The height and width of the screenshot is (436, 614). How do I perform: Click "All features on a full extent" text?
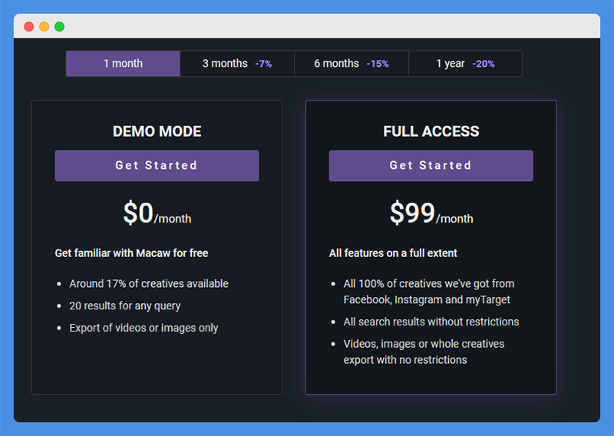coord(393,253)
